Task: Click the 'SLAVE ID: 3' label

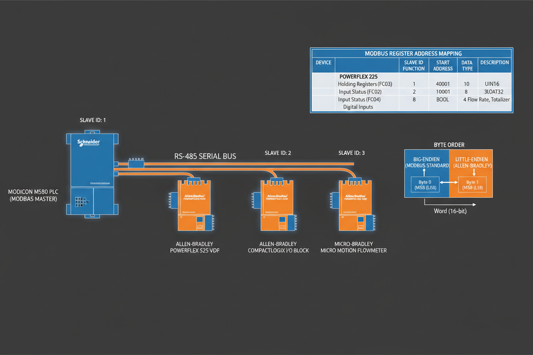Action: tap(351, 153)
